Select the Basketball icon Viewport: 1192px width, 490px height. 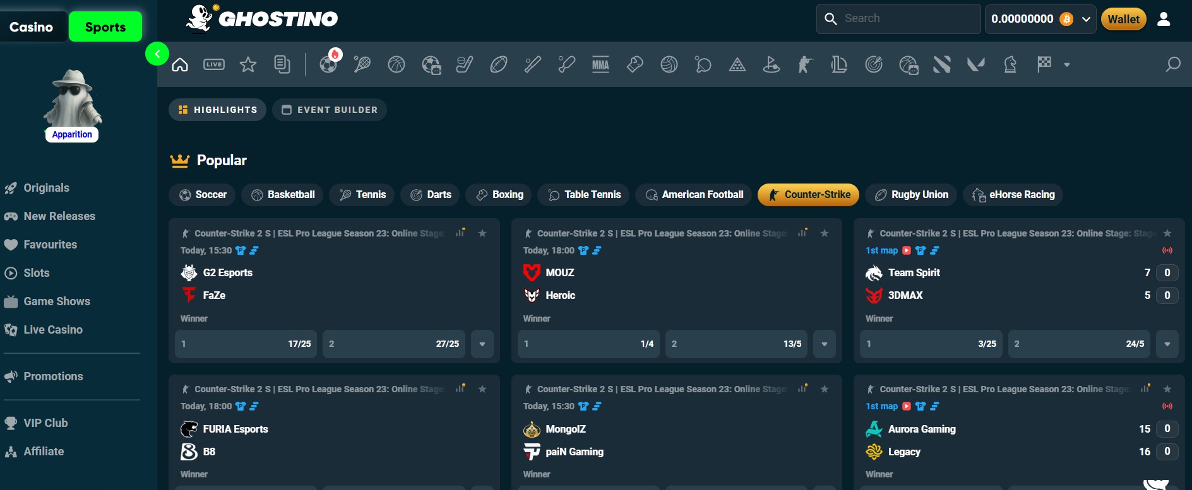pos(396,64)
